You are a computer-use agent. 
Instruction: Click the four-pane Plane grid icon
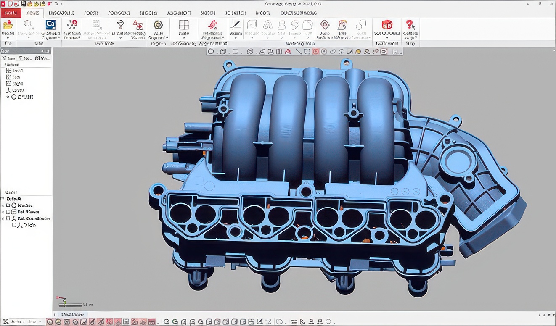[184, 25]
